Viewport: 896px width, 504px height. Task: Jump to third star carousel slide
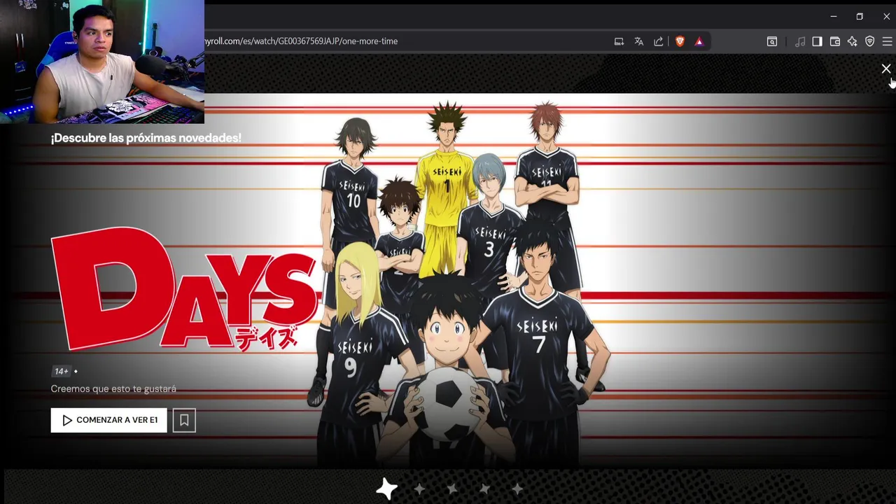452,489
